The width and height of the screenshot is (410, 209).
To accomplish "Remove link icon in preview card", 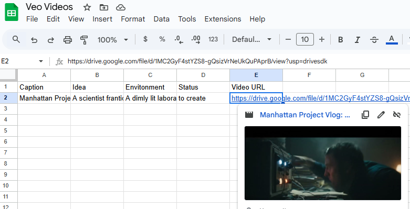I will coord(397,115).
